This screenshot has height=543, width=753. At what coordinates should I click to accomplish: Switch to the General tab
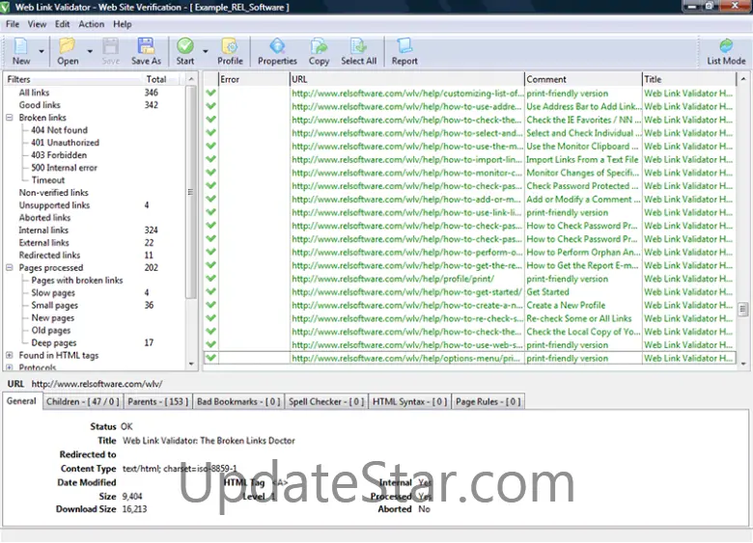(21, 401)
